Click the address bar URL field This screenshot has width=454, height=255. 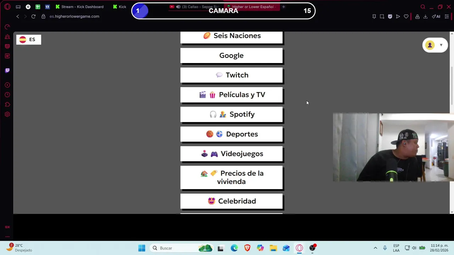tap(74, 16)
